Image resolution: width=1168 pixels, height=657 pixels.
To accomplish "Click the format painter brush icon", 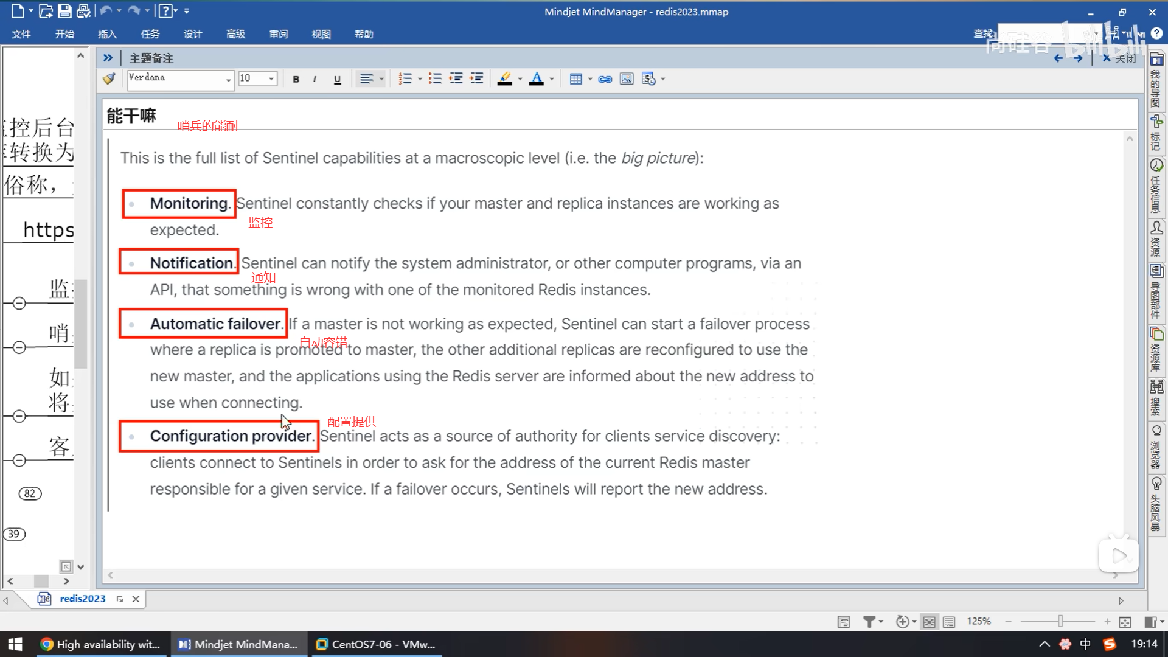I will 109,78.
